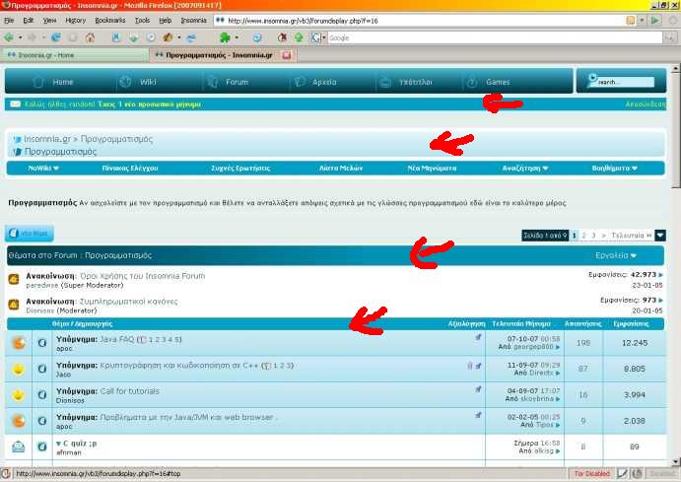Go to page 2 of thread list
681x482 pixels.
pos(583,236)
